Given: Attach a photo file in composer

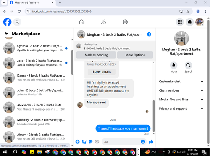Looking at the screenshot, I should pos(84,142).
